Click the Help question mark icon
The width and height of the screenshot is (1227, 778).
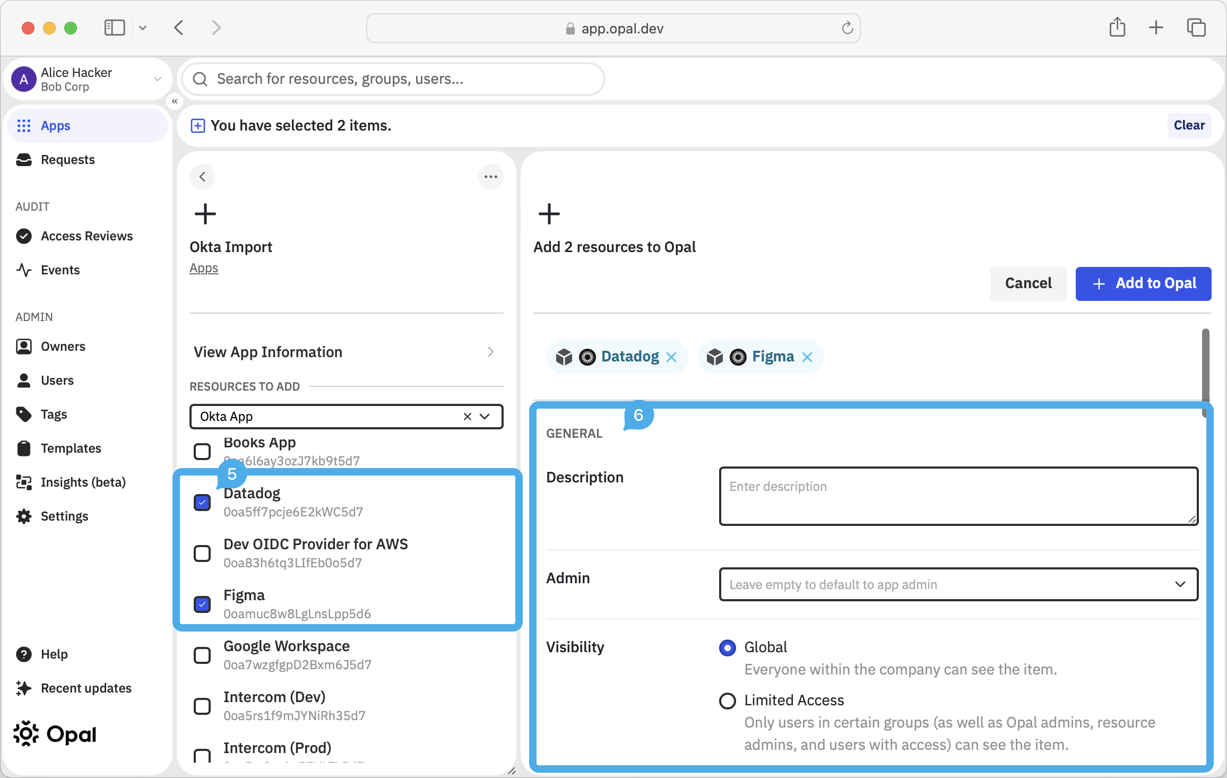pos(24,654)
